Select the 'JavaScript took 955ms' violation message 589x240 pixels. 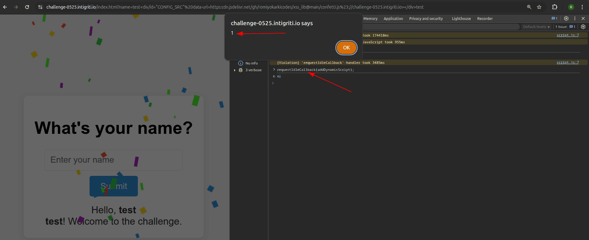[384, 42]
